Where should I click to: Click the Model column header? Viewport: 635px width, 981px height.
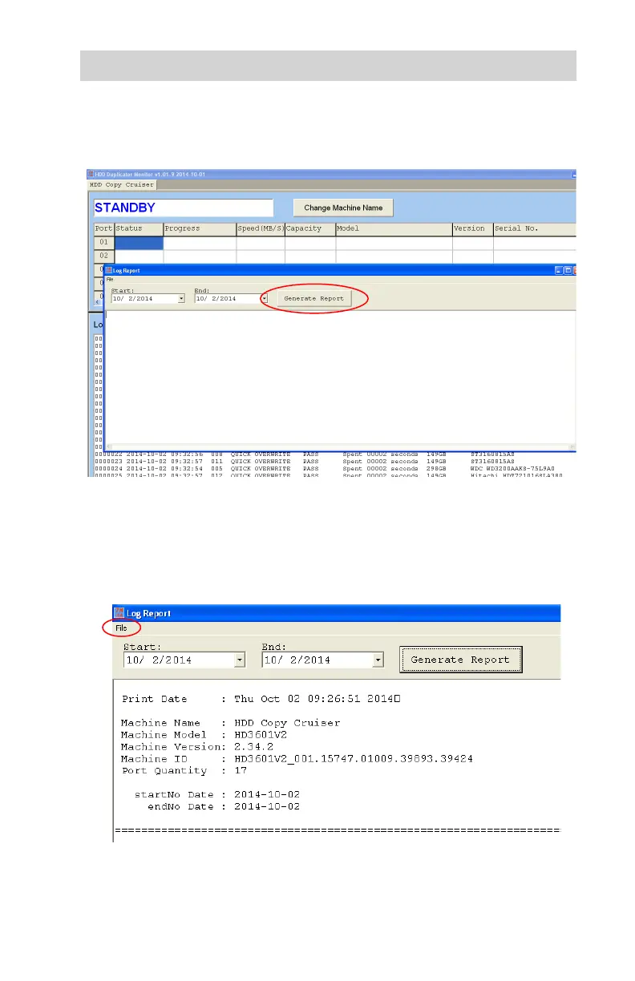(x=393, y=228)
